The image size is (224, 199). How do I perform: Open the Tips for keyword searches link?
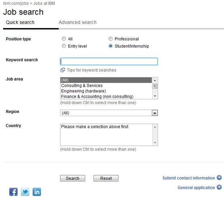[91, 70]
